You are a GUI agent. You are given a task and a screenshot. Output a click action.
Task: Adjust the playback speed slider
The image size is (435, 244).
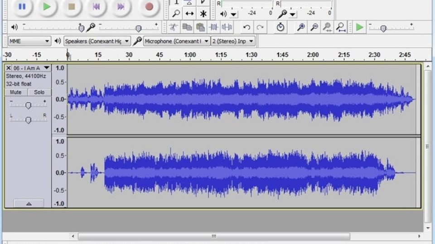pos(383,28)
